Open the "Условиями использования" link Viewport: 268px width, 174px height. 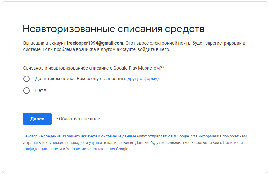(91, 149)
